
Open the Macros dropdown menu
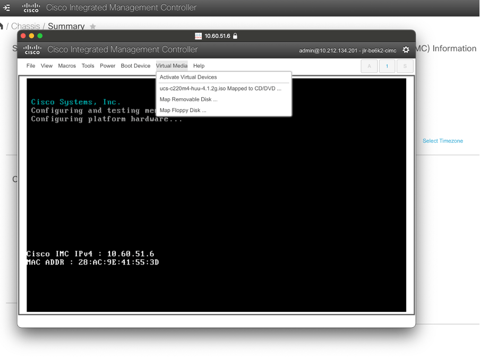tap(67, 66)
